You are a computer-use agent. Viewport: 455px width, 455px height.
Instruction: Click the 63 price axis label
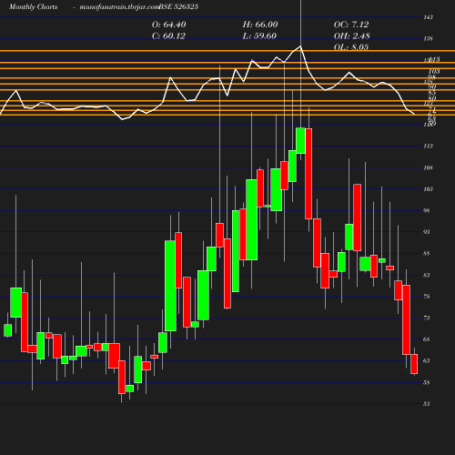point(427,361)
